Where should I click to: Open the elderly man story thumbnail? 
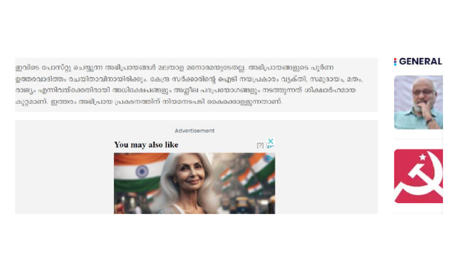click(x=418, y=102)
